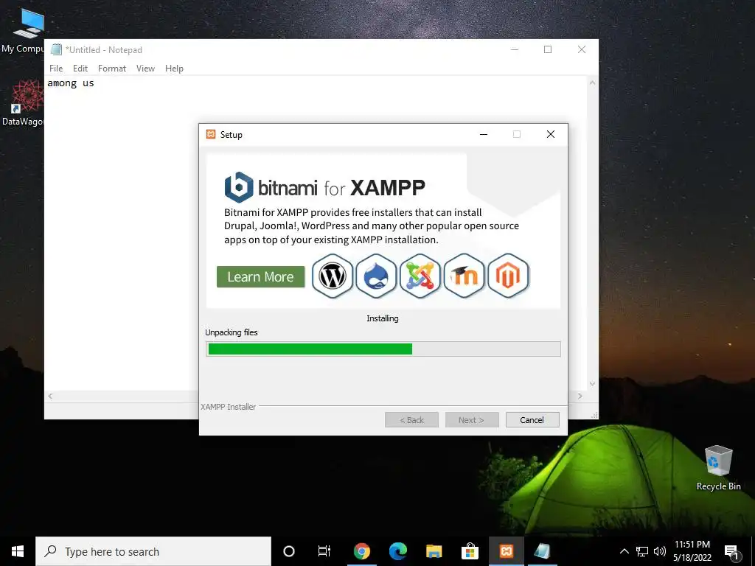This screenshot has height=566, width=755.
Task: Click the WordPress hexagon icon
Action: click(333, 276)
